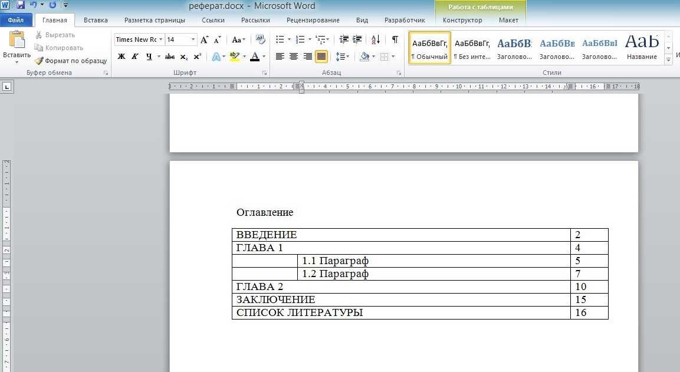680x372 pixels.
Task: Open the font size 14 dropdown
Action: coord(193,39)
